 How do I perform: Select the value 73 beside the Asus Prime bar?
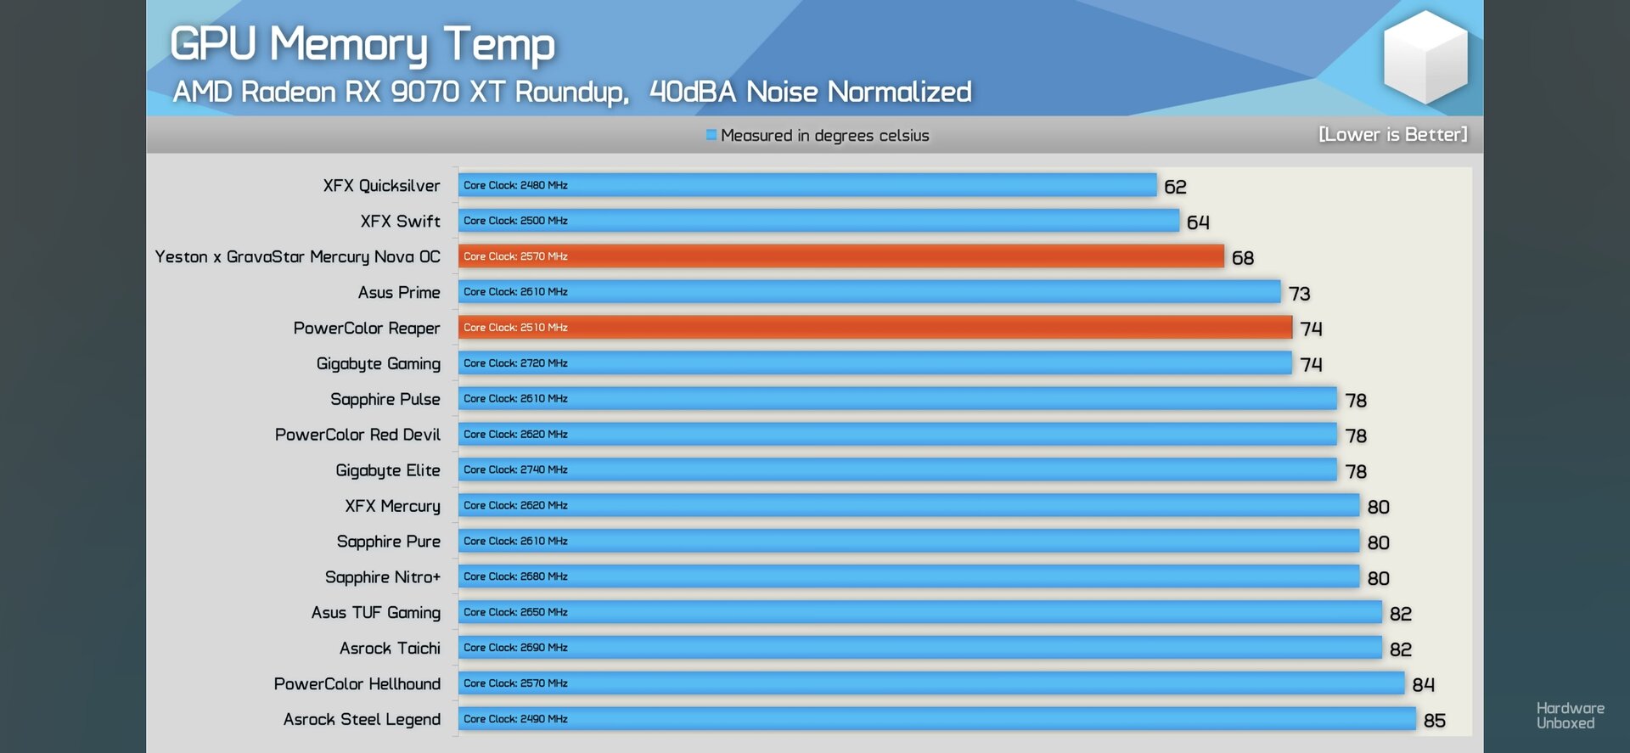click(x=1300, y=294)
